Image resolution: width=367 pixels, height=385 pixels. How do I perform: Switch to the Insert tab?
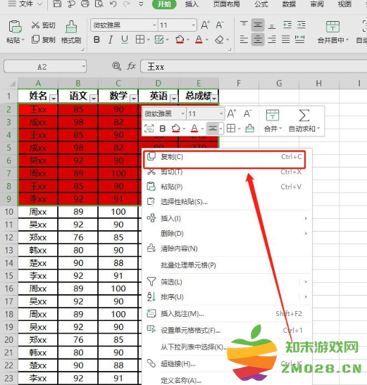[x=192, y=4]
